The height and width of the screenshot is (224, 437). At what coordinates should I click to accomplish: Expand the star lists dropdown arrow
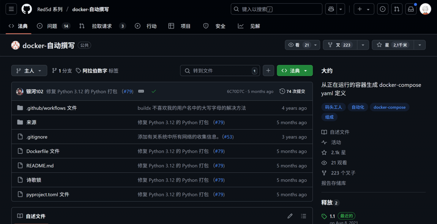point(420,45)
